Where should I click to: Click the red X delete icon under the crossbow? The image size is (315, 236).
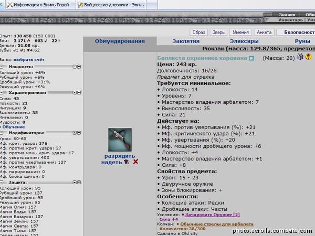click(135, 162)
